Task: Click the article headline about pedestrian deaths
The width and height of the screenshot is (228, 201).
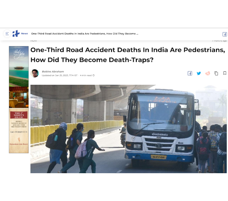Action: tap(128, 55)
